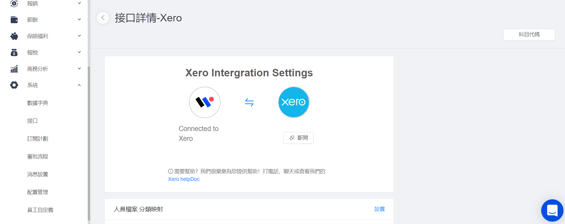Click the 人員檔案 分類映射 title
This screenshot has width=565, height=224.
click(139, 209)
